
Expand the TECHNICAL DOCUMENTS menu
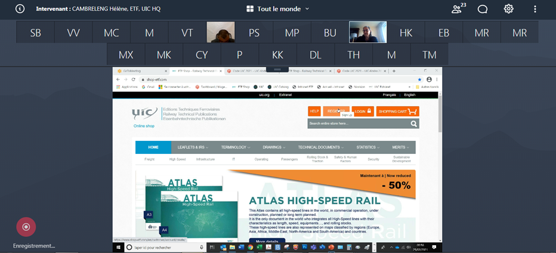click(321, 147)
